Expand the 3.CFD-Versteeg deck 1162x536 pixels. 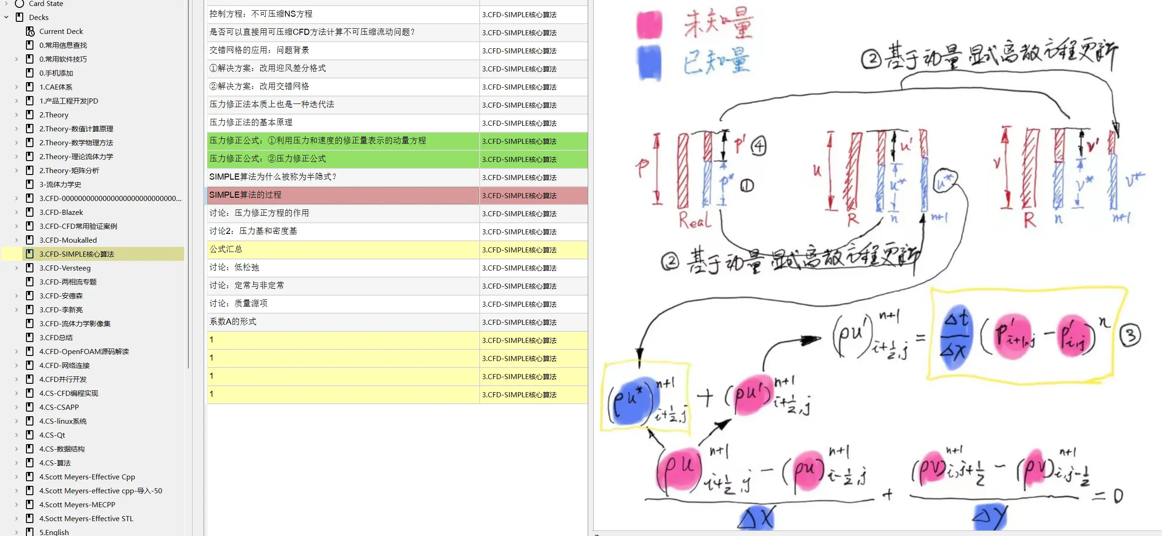tap(17, 268)
